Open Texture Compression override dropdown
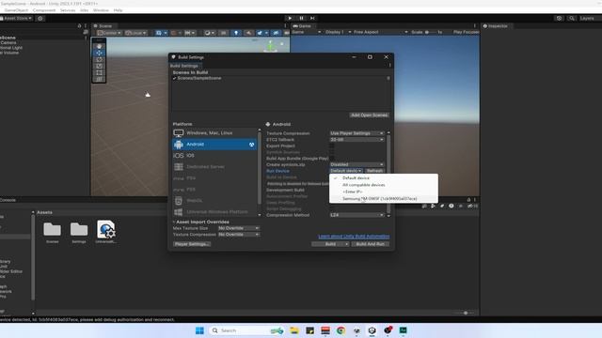Screen dimensions: 602x338 pos(238,234)
